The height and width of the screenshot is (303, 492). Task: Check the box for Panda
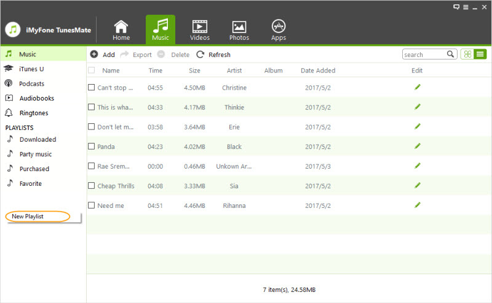click(91, 146)
